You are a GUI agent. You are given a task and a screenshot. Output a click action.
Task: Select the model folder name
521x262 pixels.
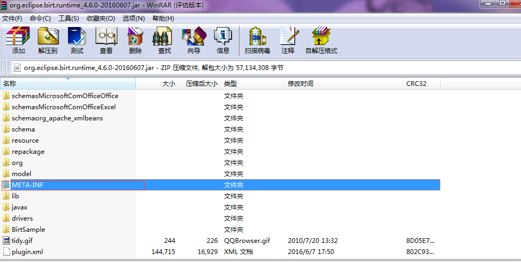click(x=22, y=174)
